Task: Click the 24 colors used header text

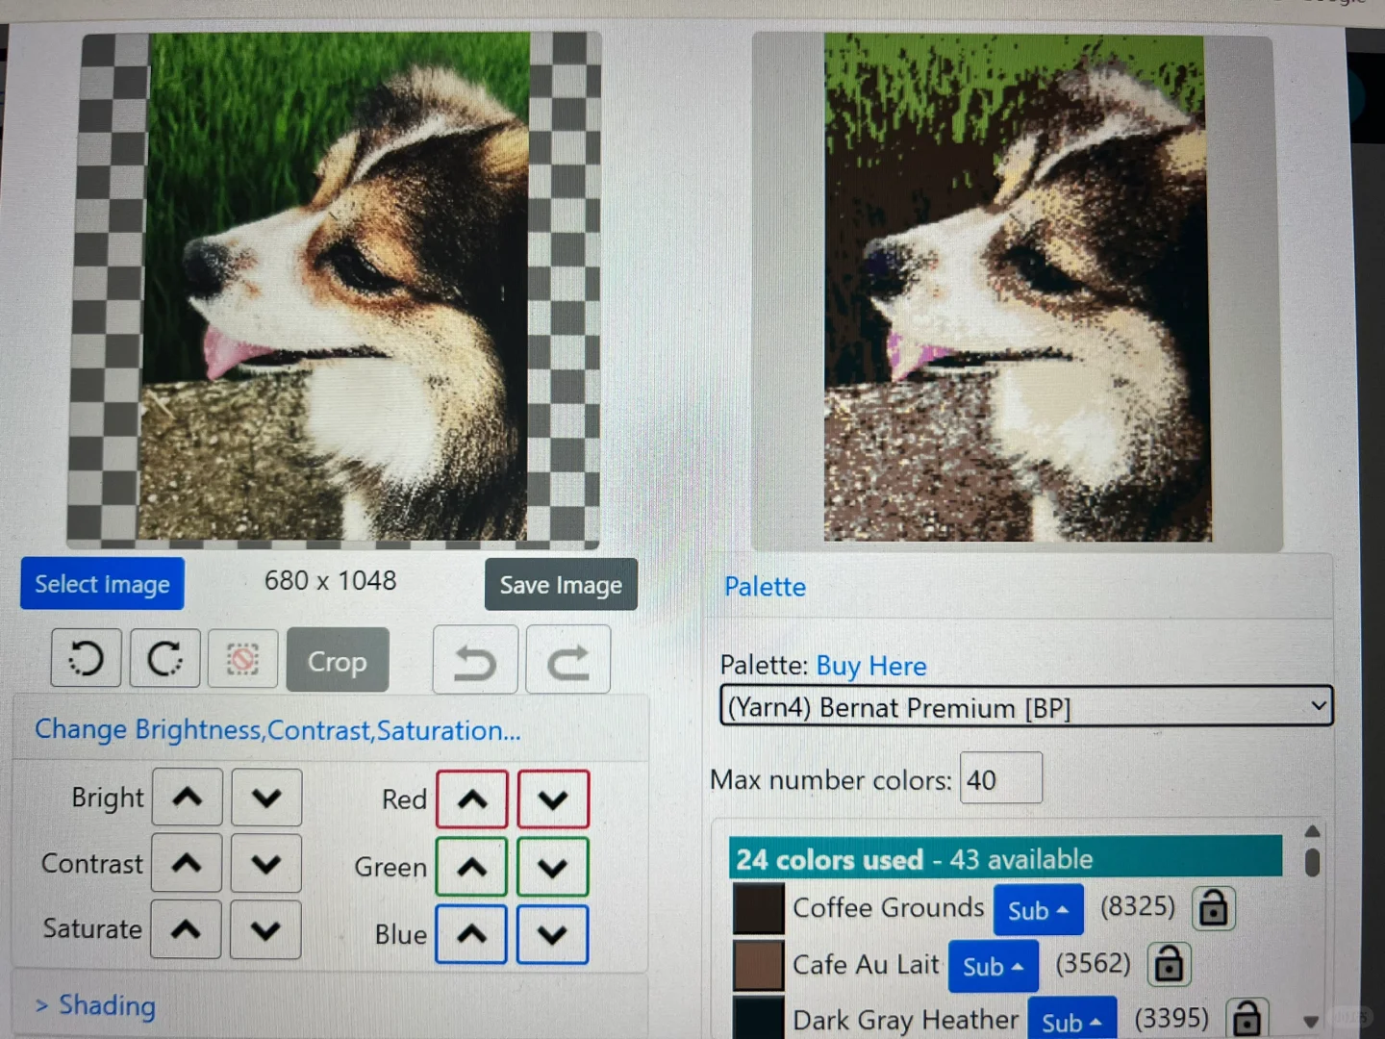Action: (x=829, y=859)
